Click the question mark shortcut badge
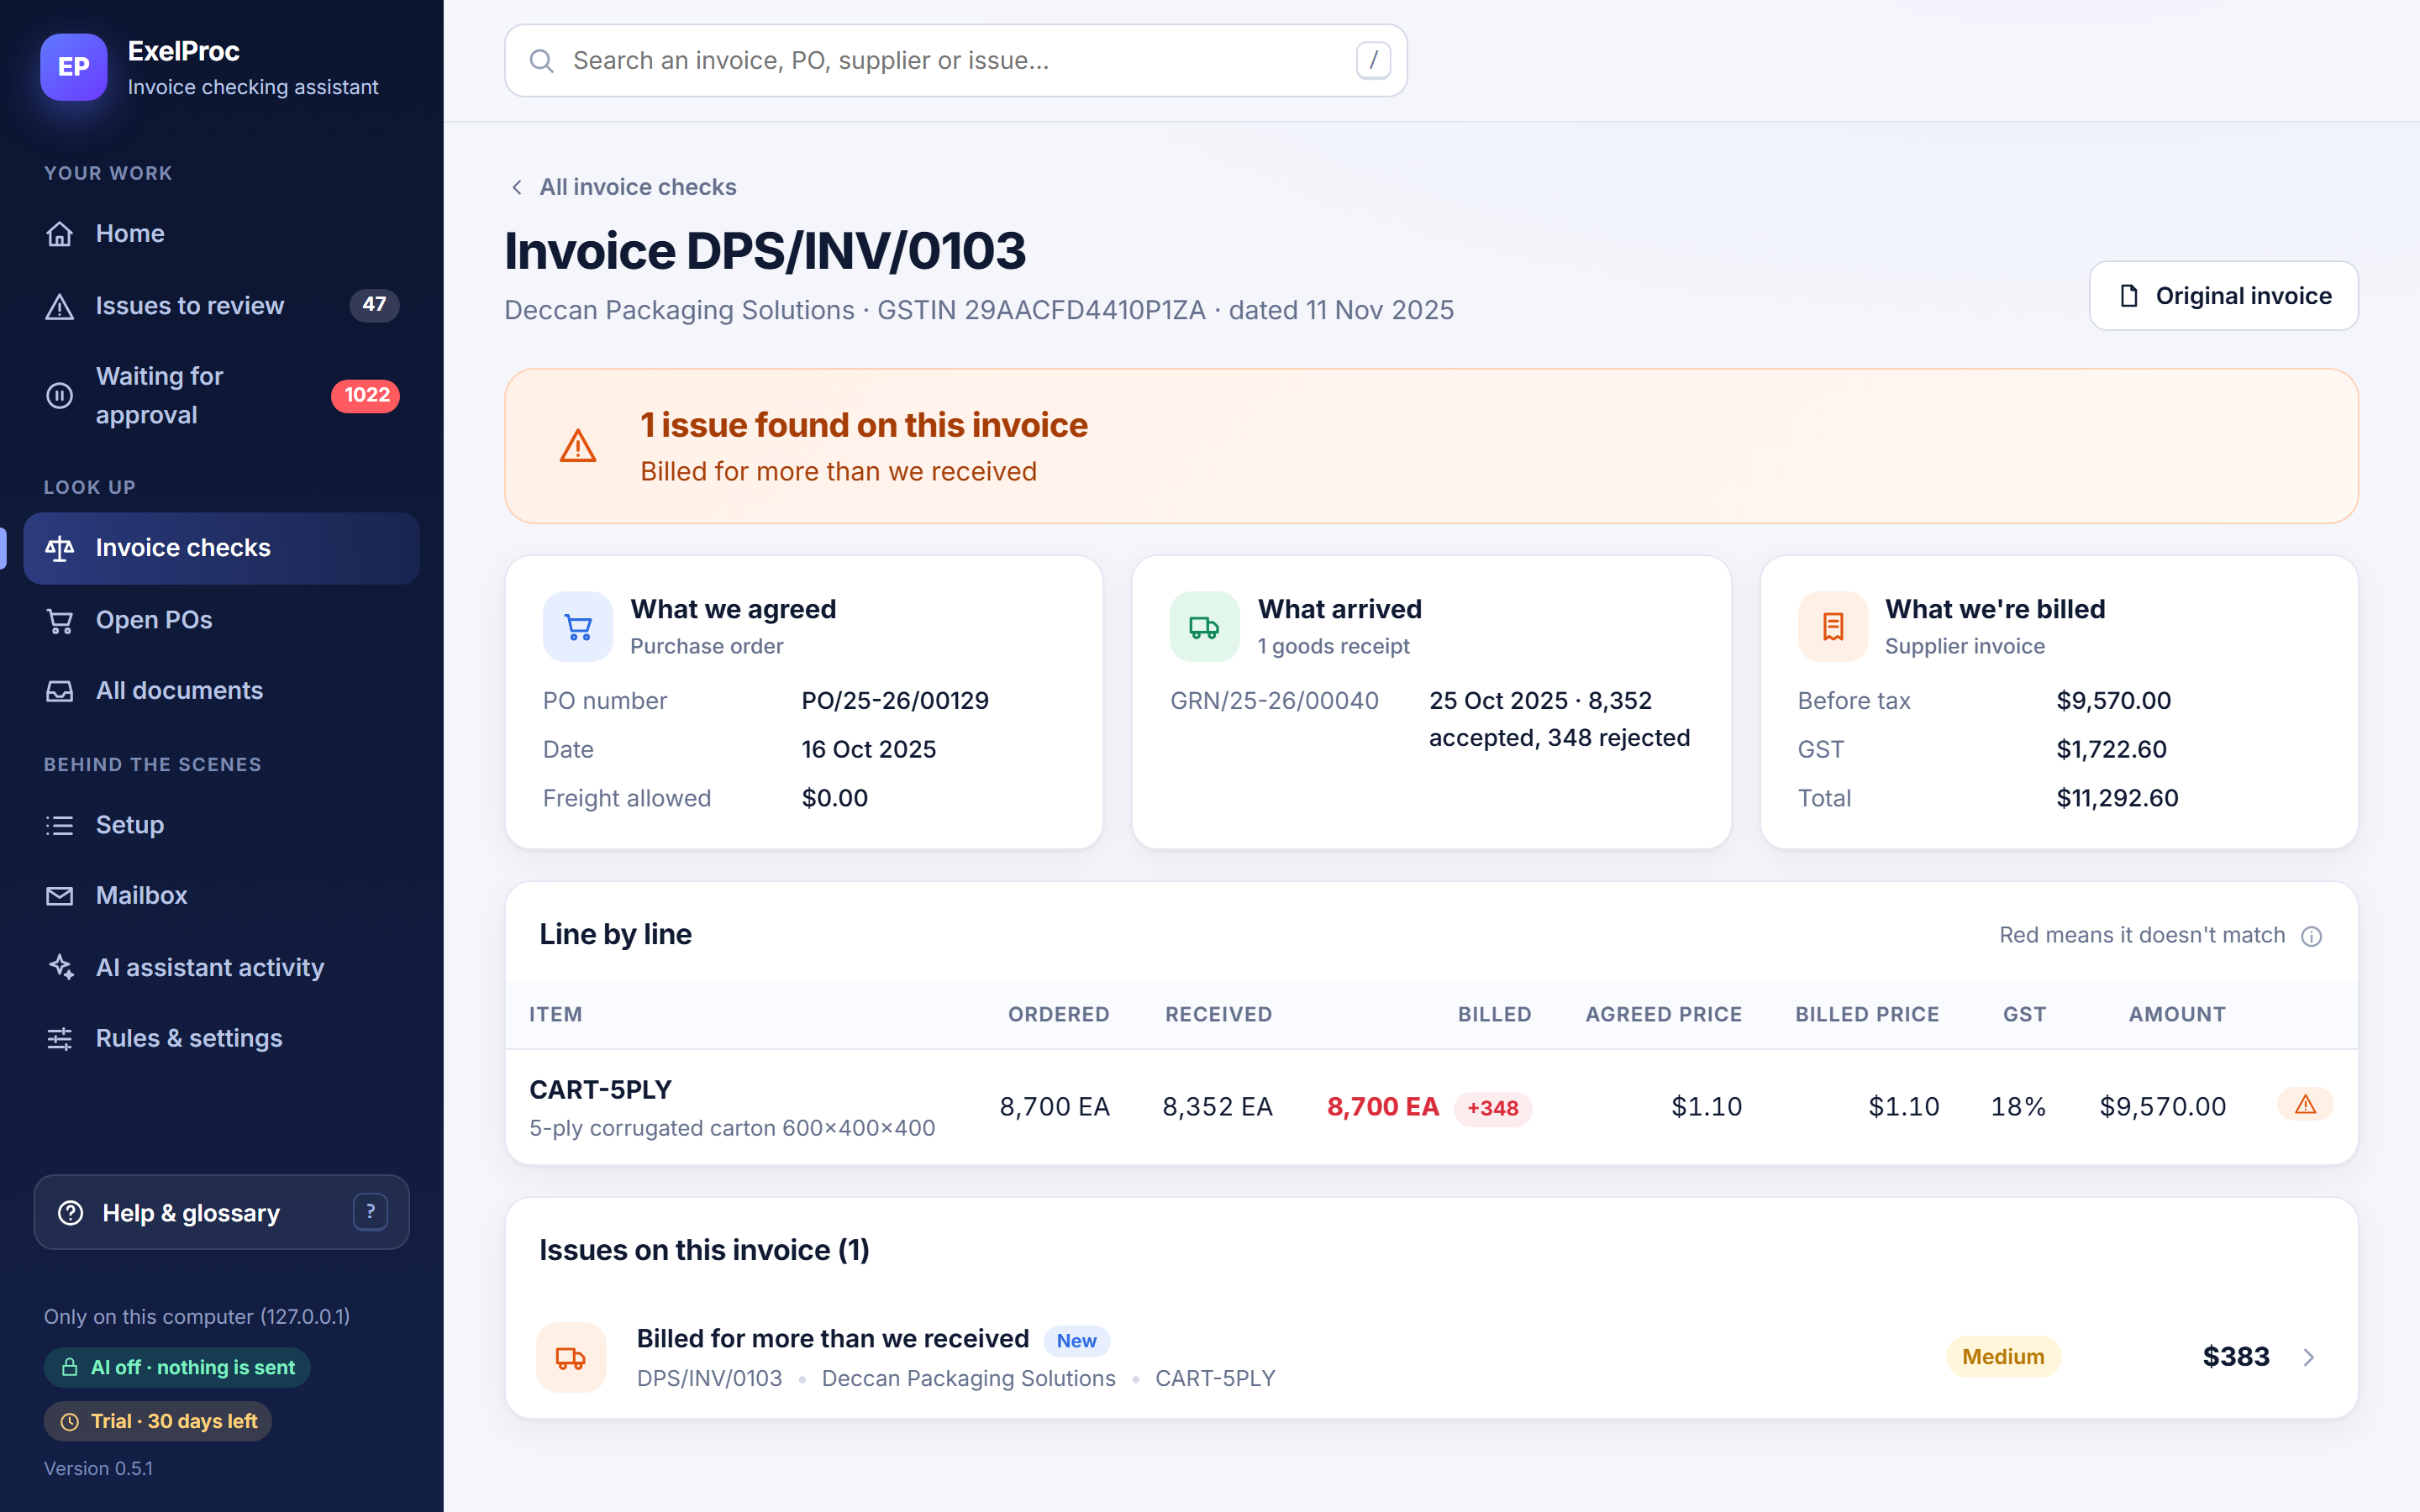Screen dimensions: 2420x1512 point(370,1212)
